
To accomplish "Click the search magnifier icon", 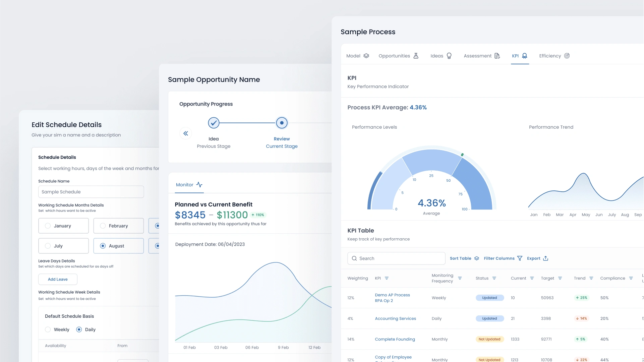I will pyautogui.click(x=354, y=258).
